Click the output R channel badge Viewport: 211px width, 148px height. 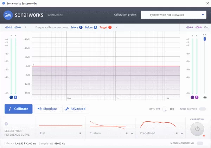(197, 97)
